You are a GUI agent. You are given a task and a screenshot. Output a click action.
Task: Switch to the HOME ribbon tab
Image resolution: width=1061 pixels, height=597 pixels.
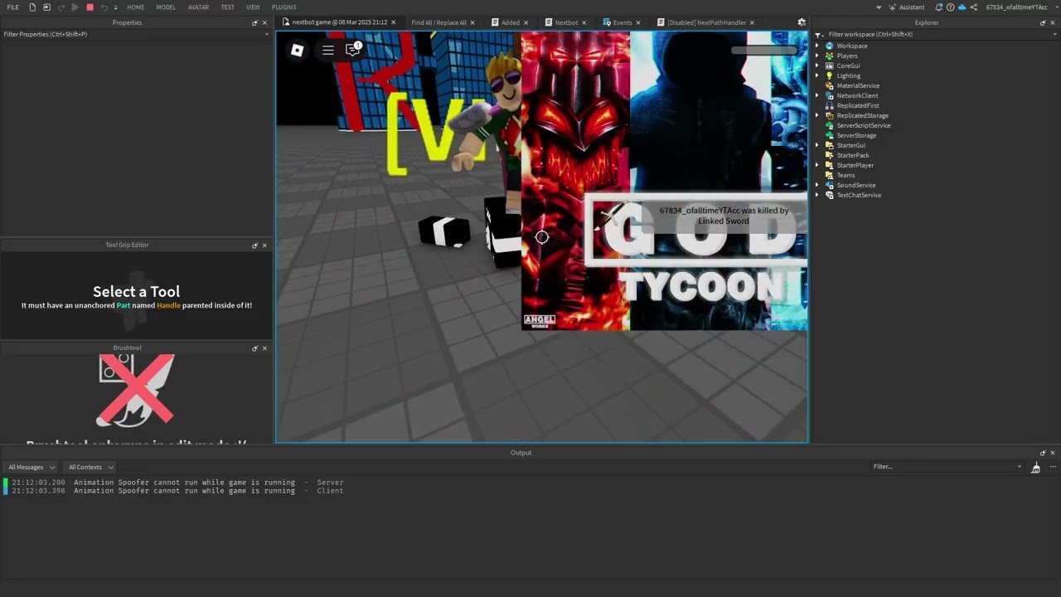pos(135,7)
